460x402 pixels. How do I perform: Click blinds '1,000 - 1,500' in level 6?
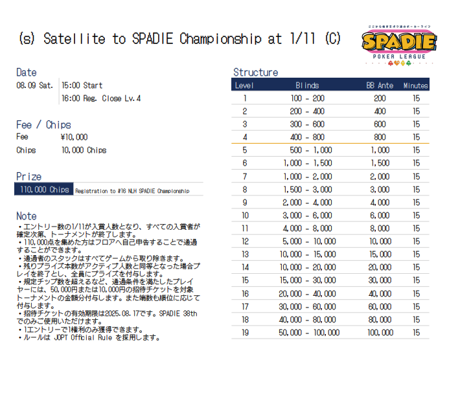[x=308, y=163]
